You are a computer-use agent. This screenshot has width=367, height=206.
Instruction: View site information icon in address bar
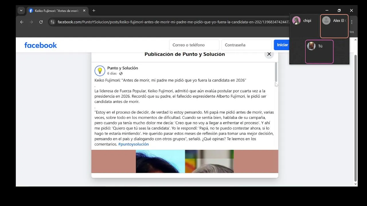[52, 22]
